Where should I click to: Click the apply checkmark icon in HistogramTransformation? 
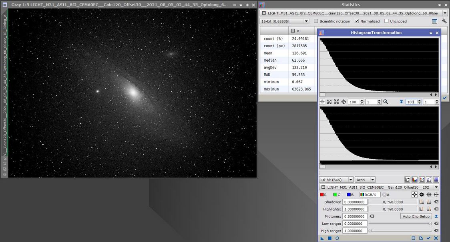point(428,238)
